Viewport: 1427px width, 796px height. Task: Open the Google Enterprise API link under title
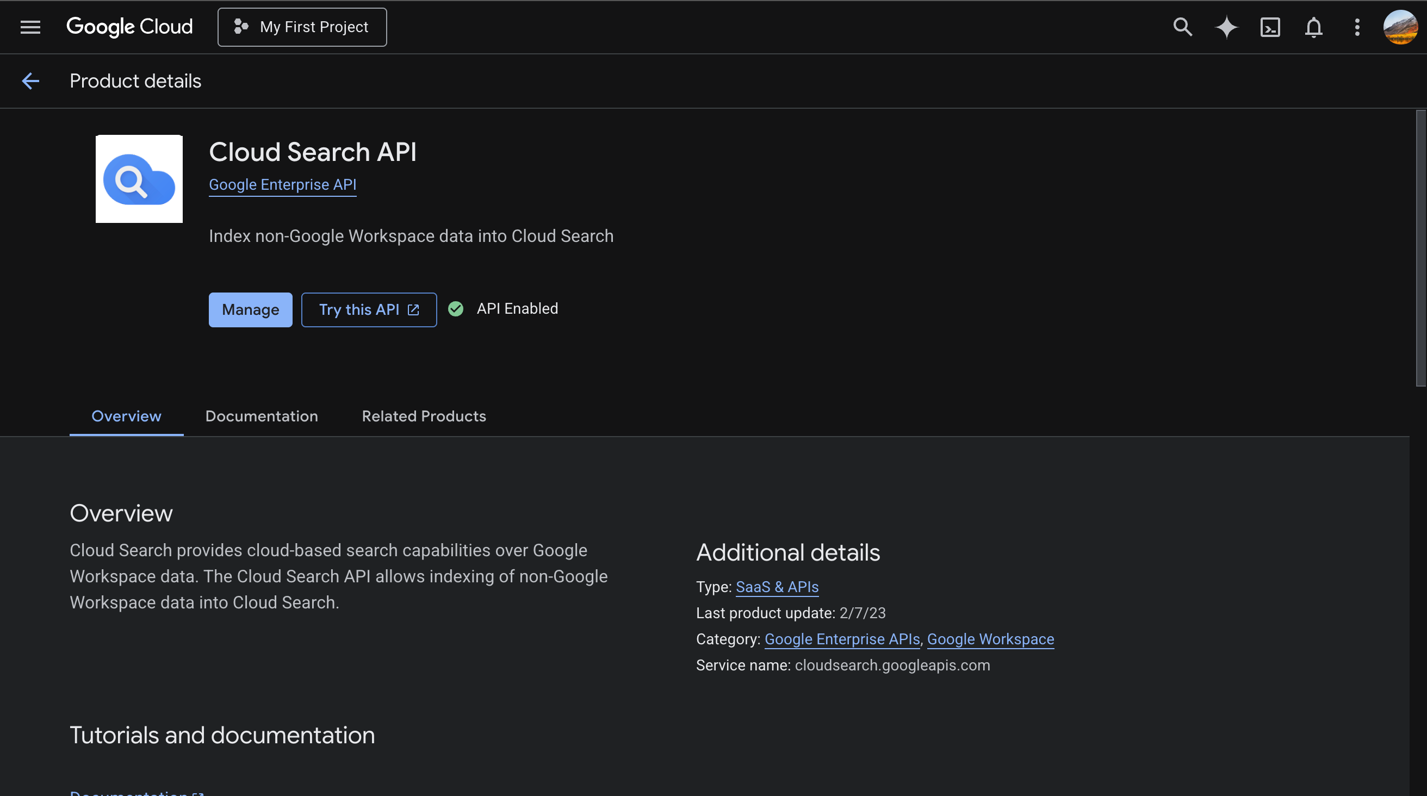pos(283,184)
